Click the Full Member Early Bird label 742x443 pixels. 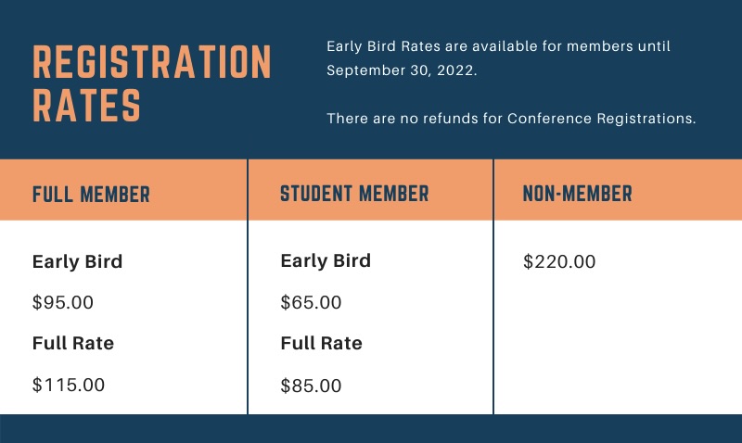click(x=77, y=261)
